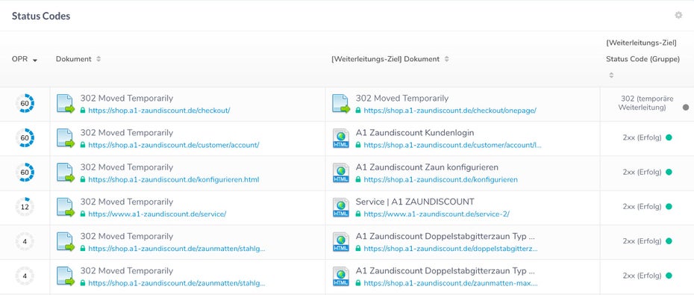Click the OPR 60 gauge in the checkout row
694x295 pixels.
click(25, 103)
